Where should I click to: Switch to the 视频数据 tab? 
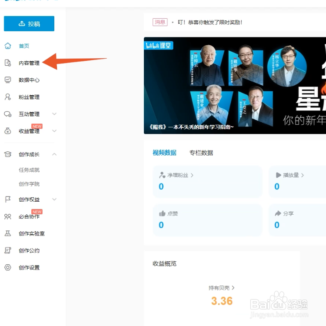[164, 153]
